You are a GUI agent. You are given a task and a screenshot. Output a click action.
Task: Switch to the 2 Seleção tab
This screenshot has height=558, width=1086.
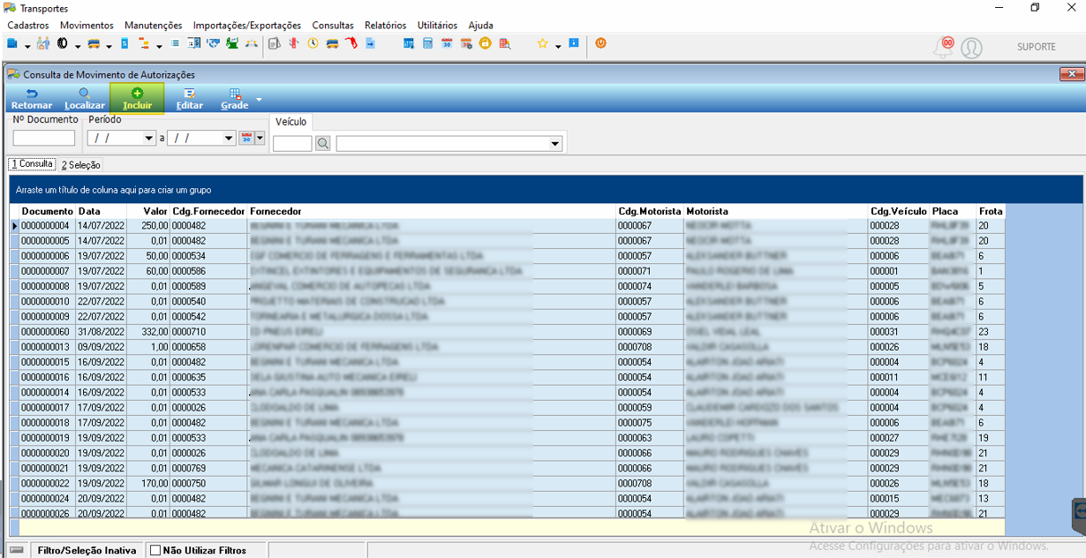click(x=81, y=165)
